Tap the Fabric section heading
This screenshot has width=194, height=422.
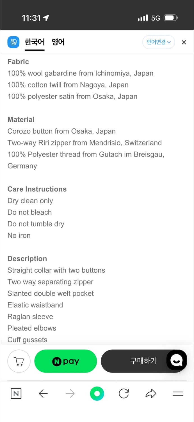(x=18, y=62)
